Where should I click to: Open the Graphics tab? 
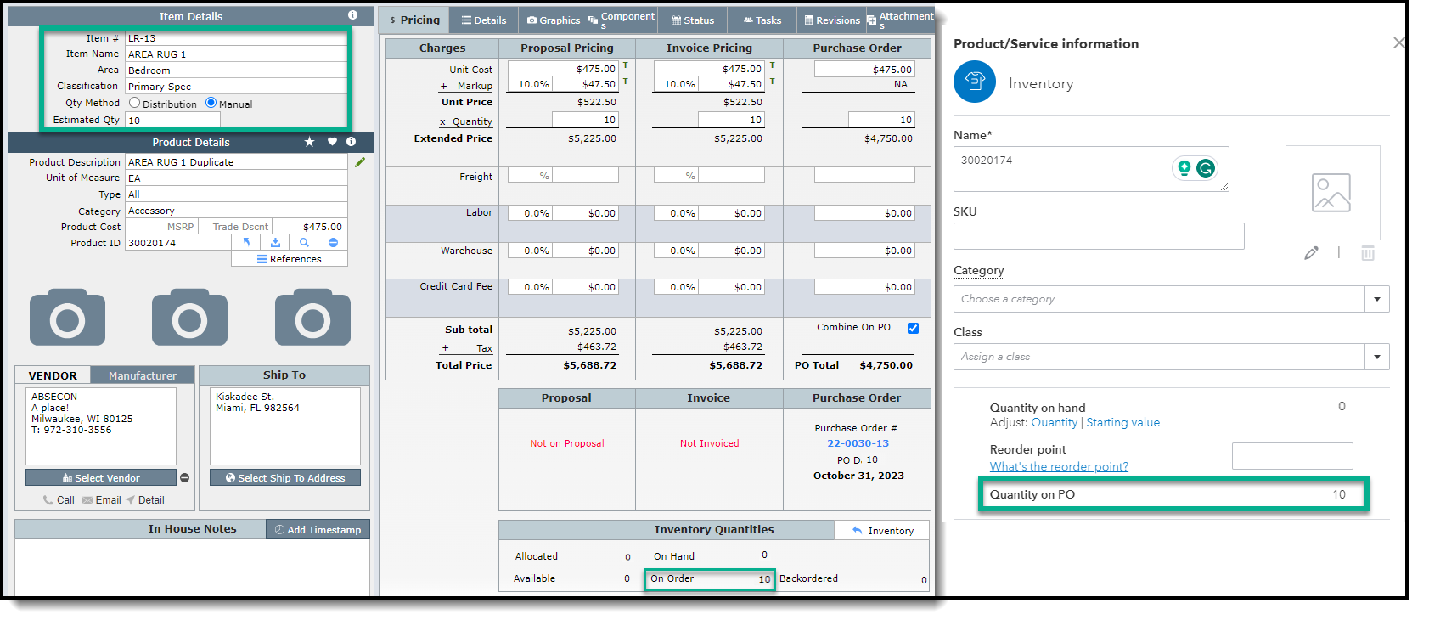554,20
